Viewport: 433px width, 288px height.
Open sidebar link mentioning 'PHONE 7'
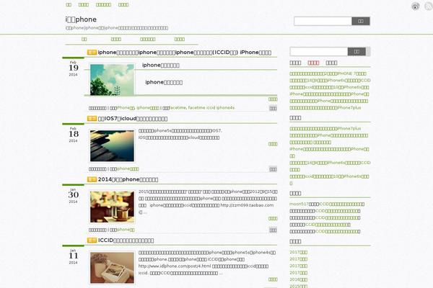[x=328, y=73]
